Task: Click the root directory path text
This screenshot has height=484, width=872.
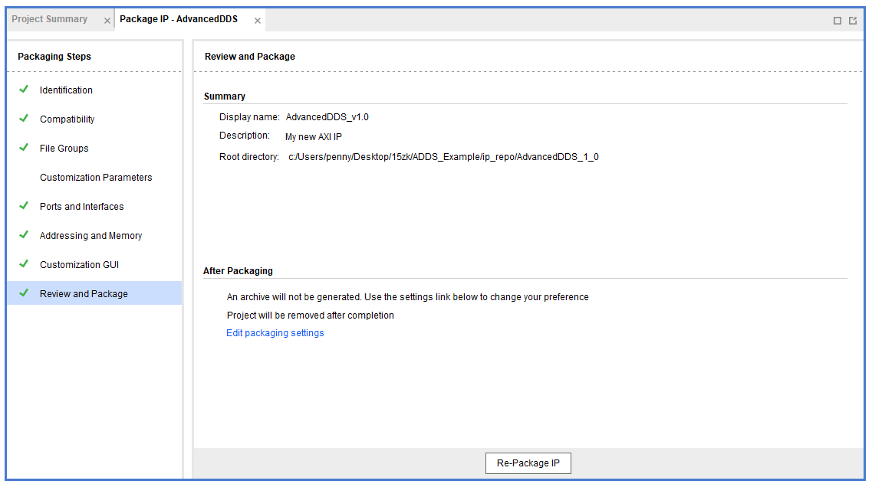Action: click(443, 157)
